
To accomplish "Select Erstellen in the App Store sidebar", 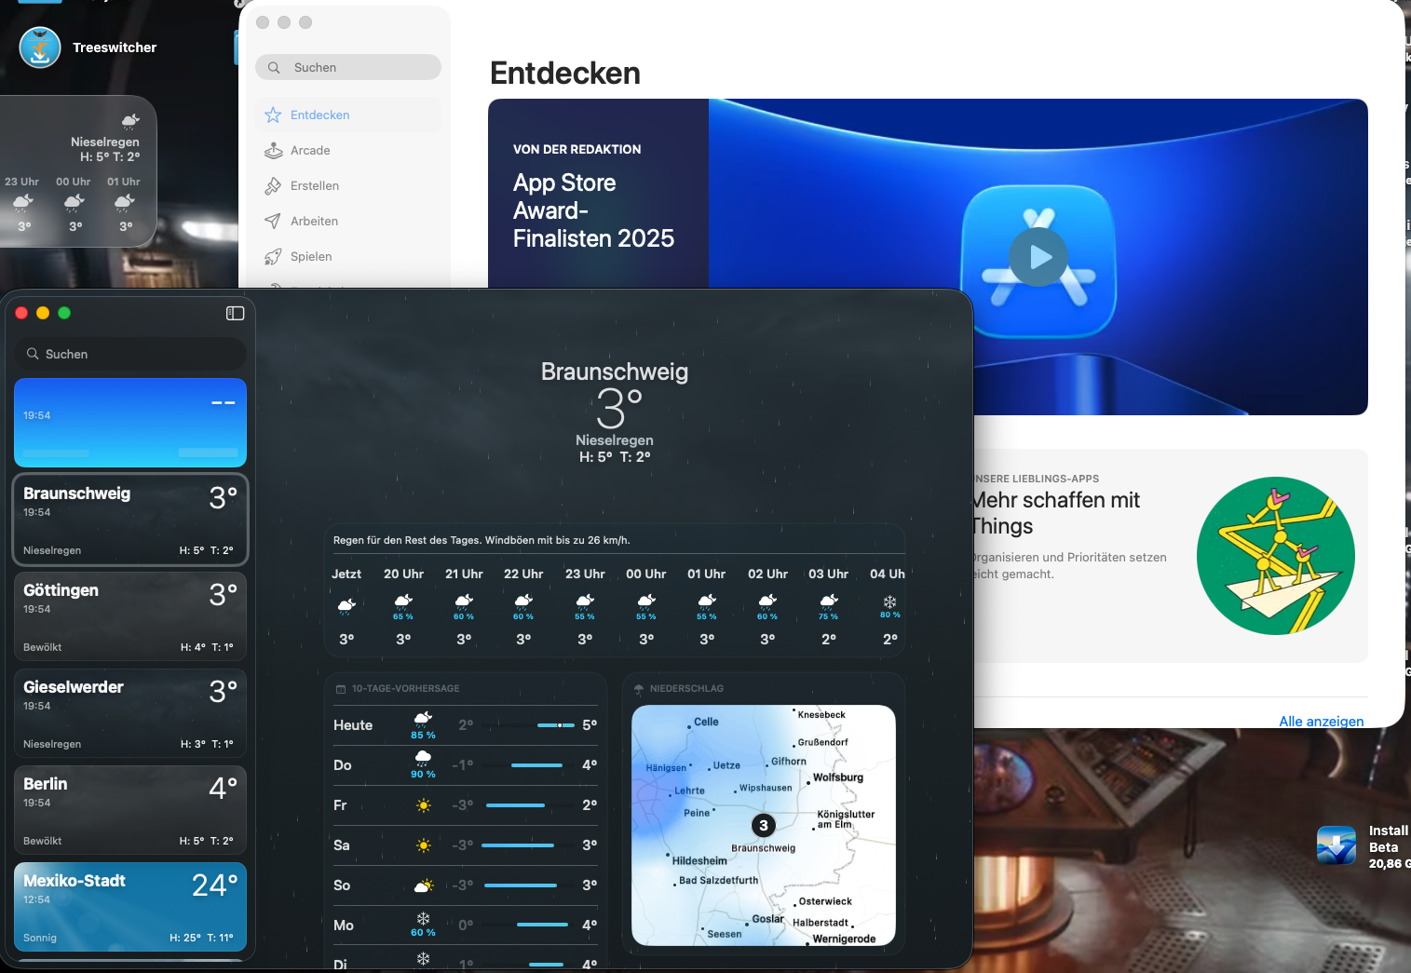I will pos(348,185).
